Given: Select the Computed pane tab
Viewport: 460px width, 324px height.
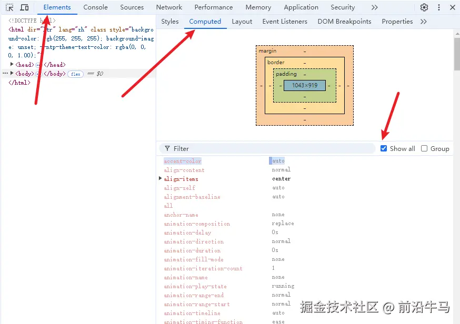Looking at the screenshot, I should (205, 22).
